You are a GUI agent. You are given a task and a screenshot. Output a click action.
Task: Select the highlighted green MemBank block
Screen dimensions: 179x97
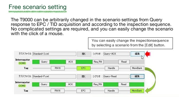tap(137, 91)
